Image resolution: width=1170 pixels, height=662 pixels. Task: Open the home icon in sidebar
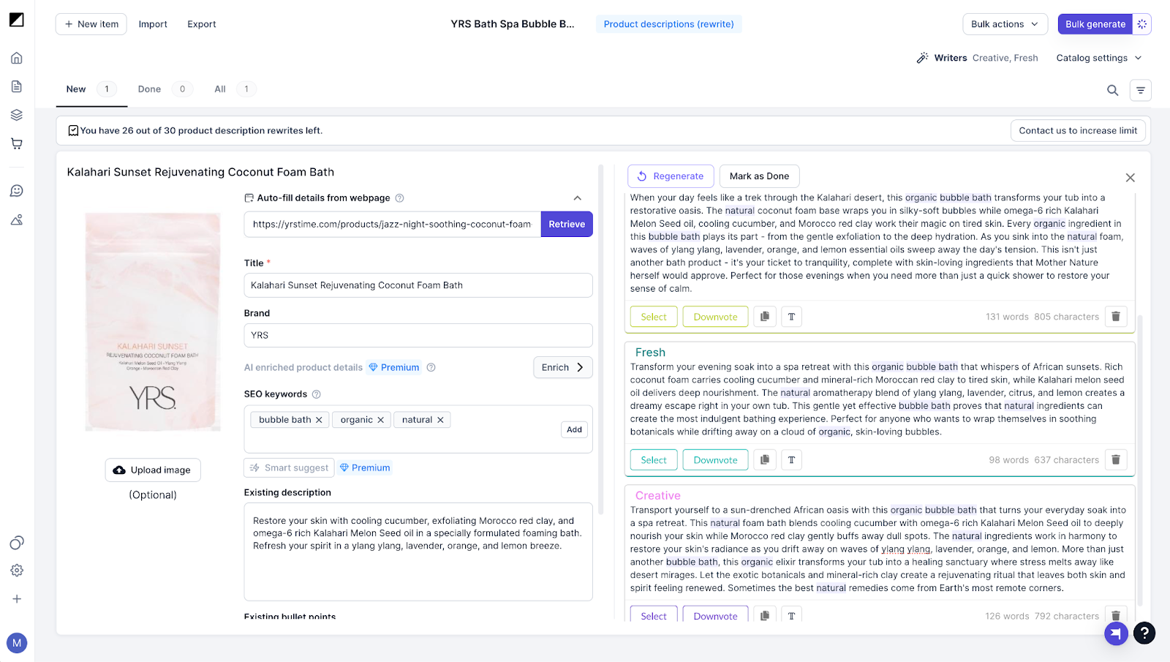[x=17, y=58]
